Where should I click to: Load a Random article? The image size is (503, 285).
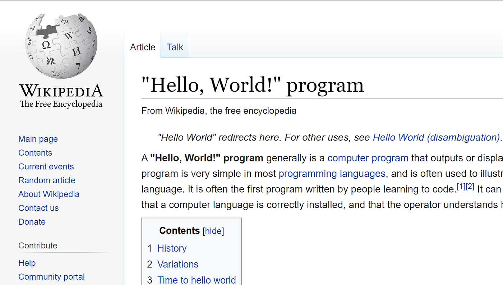(x=47, y=180)
